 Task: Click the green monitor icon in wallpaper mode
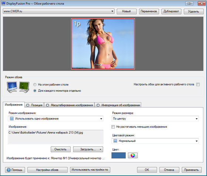(24, 87)
